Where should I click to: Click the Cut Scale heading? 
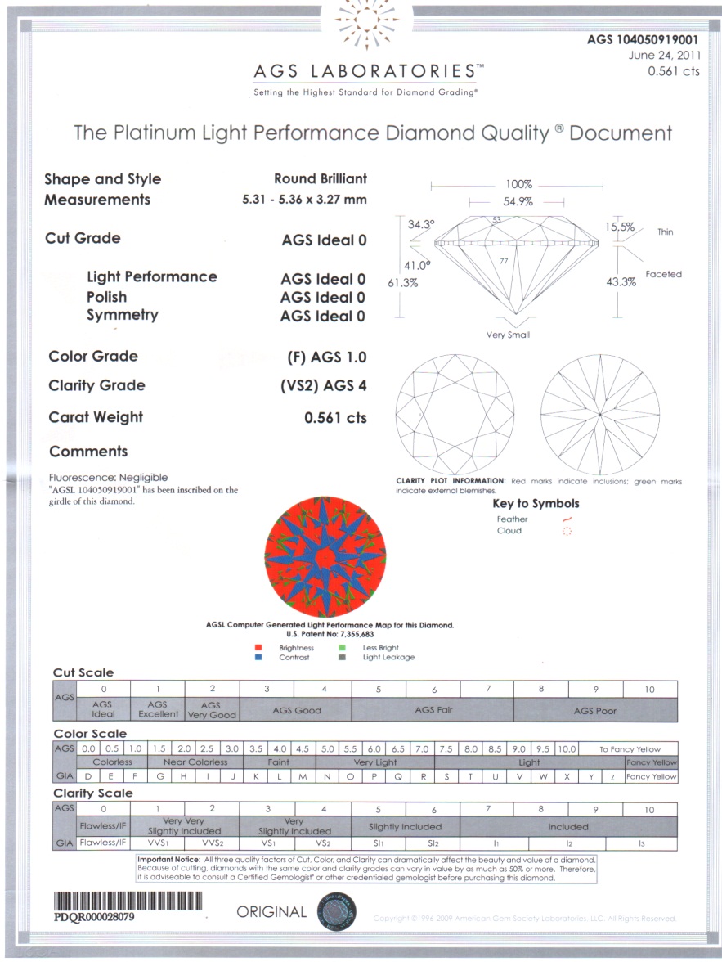pos(83,672)
